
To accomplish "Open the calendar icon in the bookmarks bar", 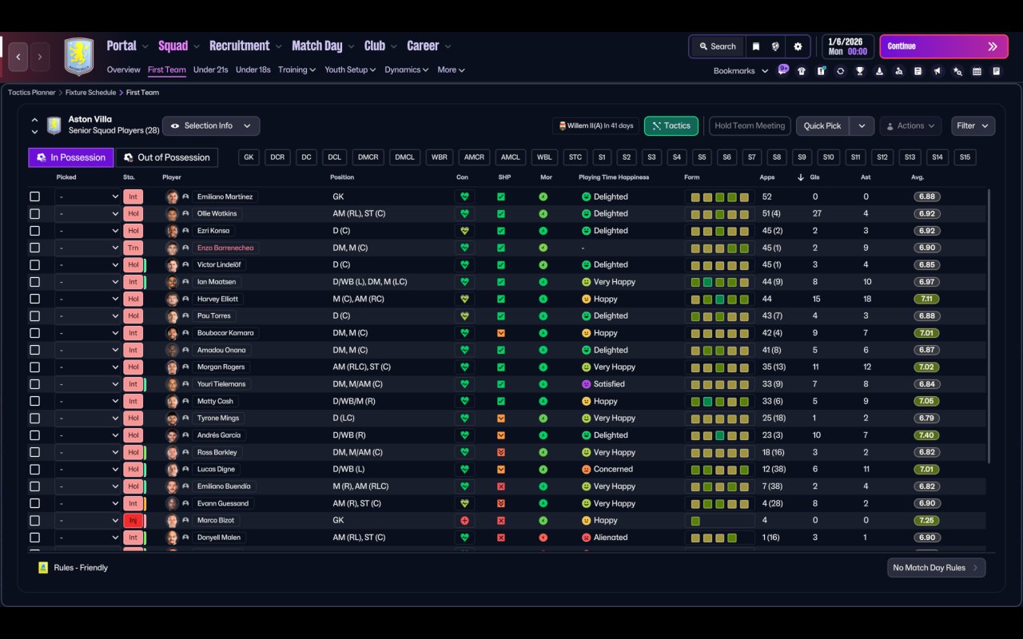I will [x=977, y=71].
